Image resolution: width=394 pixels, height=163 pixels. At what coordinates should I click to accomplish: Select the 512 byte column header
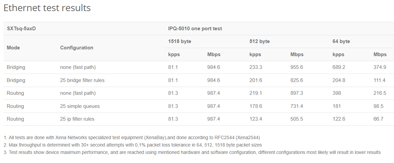pos(259,41)
